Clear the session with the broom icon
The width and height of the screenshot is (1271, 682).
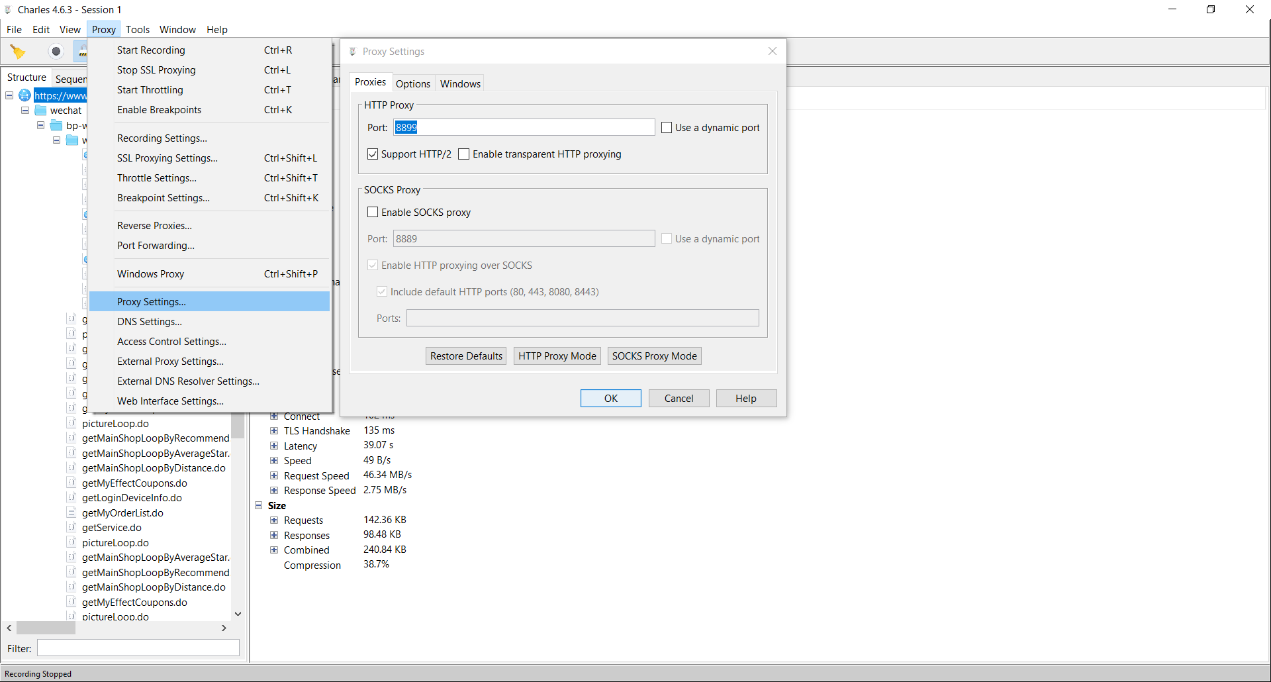click(18, 52)
